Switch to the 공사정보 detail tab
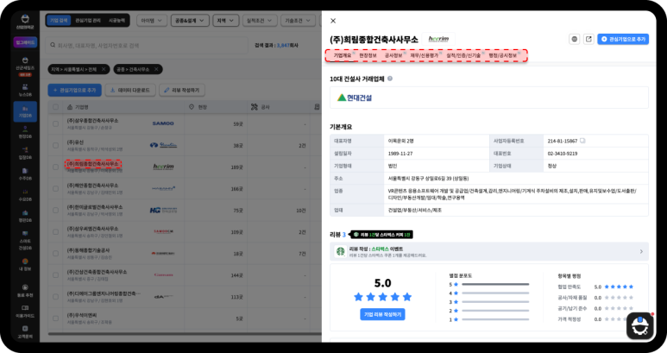The image size is (667, 353). coord(393,55)
